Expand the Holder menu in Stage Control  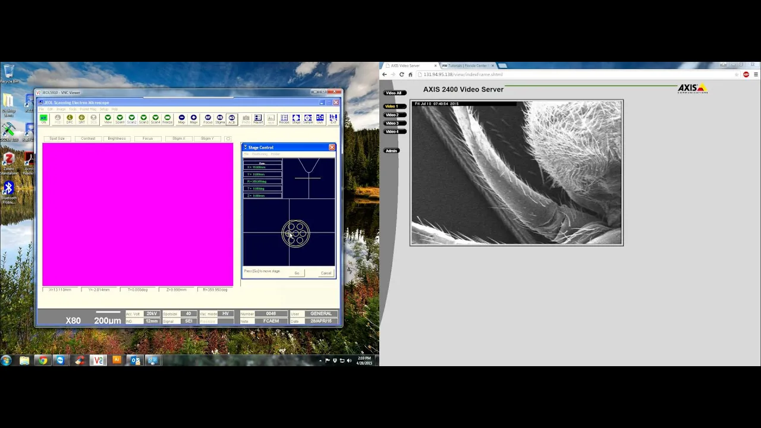point(275,154)
